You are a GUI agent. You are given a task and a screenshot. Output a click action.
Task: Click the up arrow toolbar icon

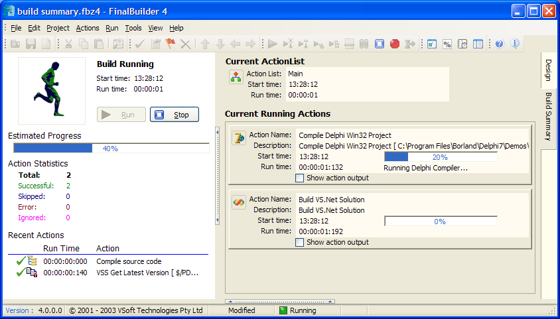[204, 44]
